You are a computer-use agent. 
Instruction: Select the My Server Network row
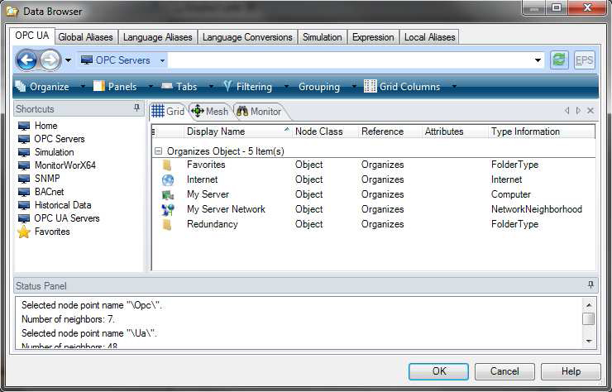click(x=226, y=209)
